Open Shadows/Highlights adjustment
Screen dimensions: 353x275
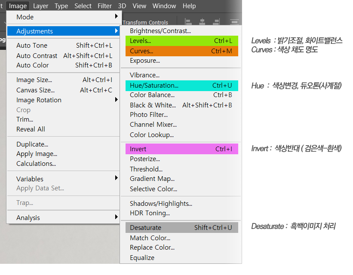pos(182,203)
